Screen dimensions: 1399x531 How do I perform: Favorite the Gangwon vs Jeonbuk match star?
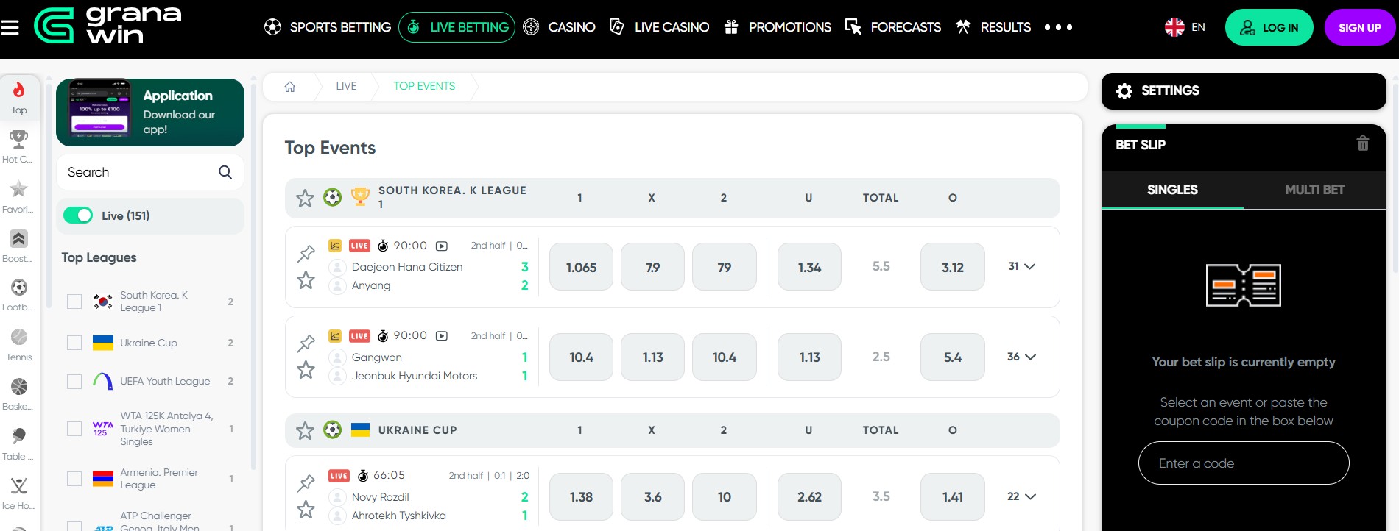click(x=306, y=370)
